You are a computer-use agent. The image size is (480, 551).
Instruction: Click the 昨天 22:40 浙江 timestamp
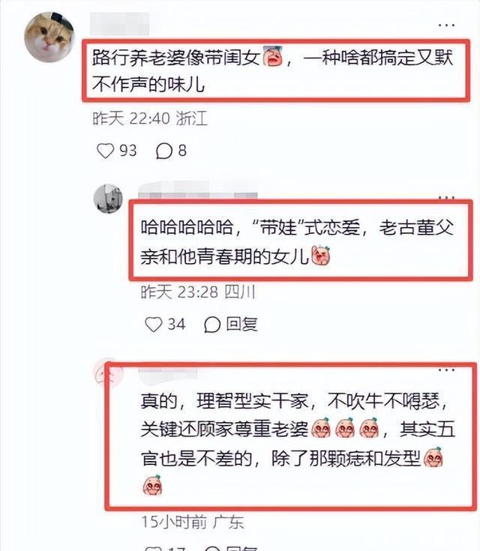pos(150,118)
